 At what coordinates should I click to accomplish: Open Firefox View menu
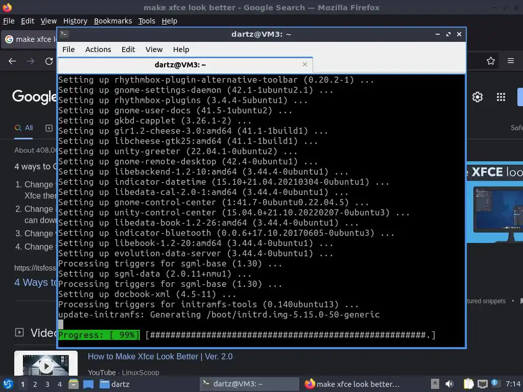(x=49, y=21)
